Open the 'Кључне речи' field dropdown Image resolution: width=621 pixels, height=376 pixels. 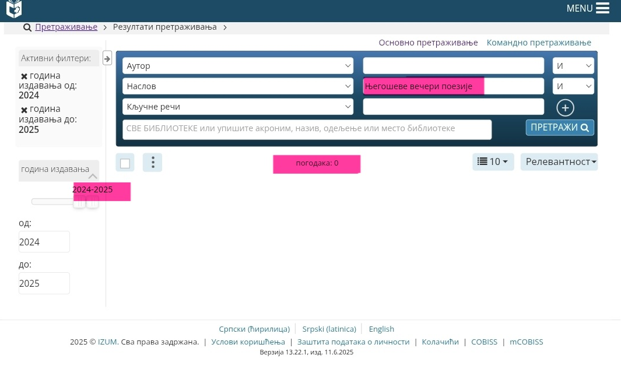[x=237, y=107]
